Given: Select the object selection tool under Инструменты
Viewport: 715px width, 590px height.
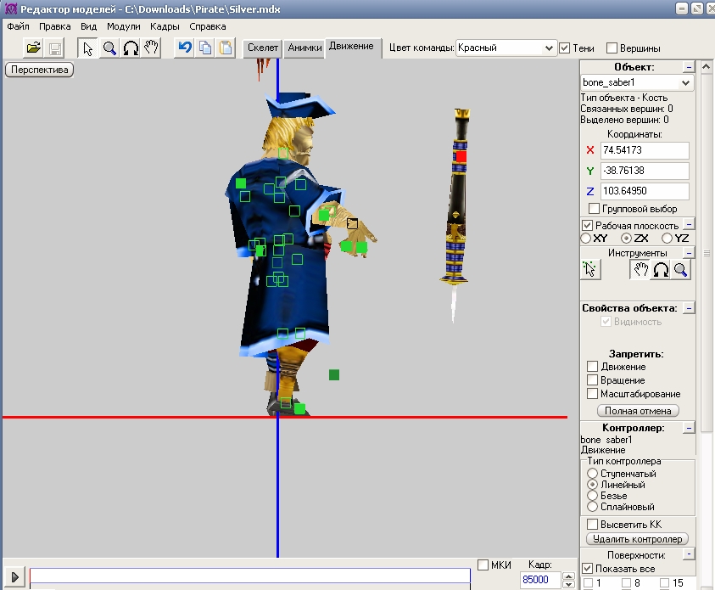Looking at the screenshot, I should point(592,270).
